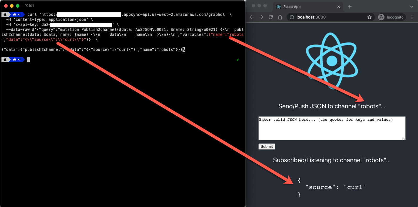Minimize the terminal window
Screen dimensions: 418x207
tap(12, 6)
